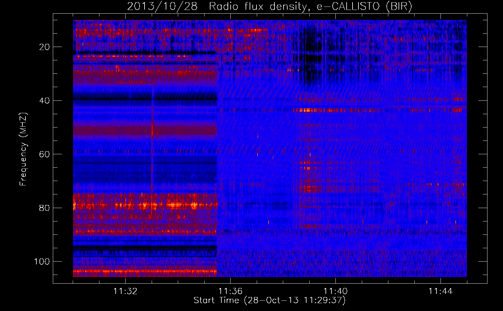Click the 'Frequency (MHZ)' vertical axis label
The image size is (503, 311).
click(23, 149)
